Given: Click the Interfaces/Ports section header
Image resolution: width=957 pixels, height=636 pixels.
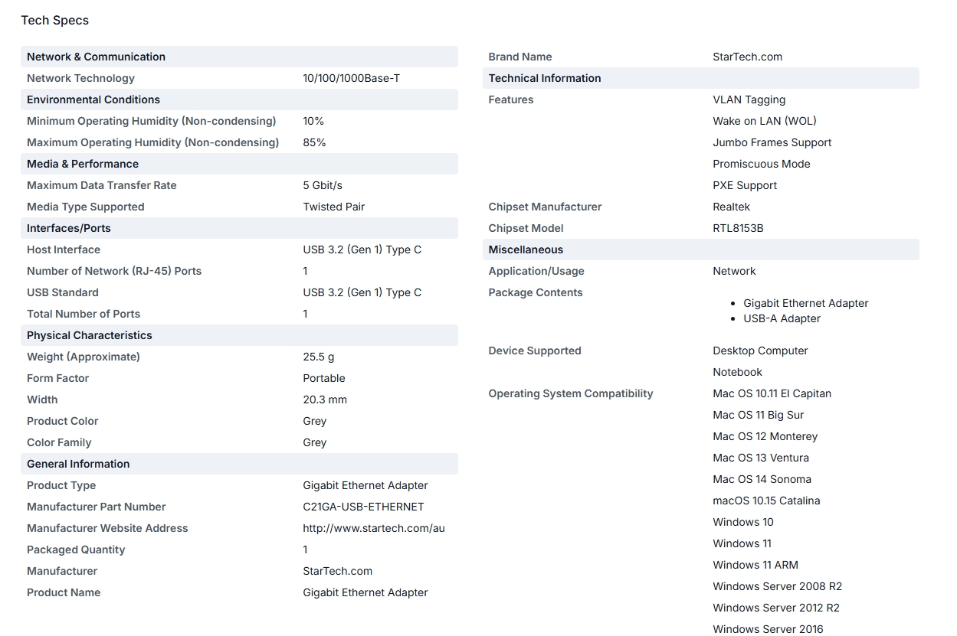Looking at the screenshot, I should (x=239, y=228).
